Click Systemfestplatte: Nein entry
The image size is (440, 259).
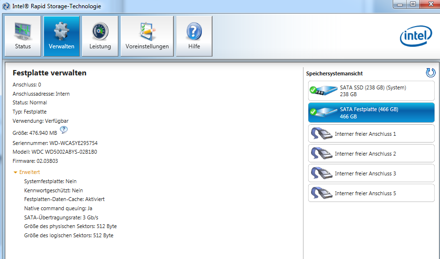[x=50, y=181]
